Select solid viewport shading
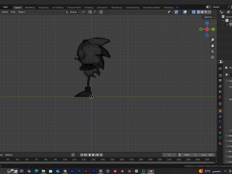 202,12
